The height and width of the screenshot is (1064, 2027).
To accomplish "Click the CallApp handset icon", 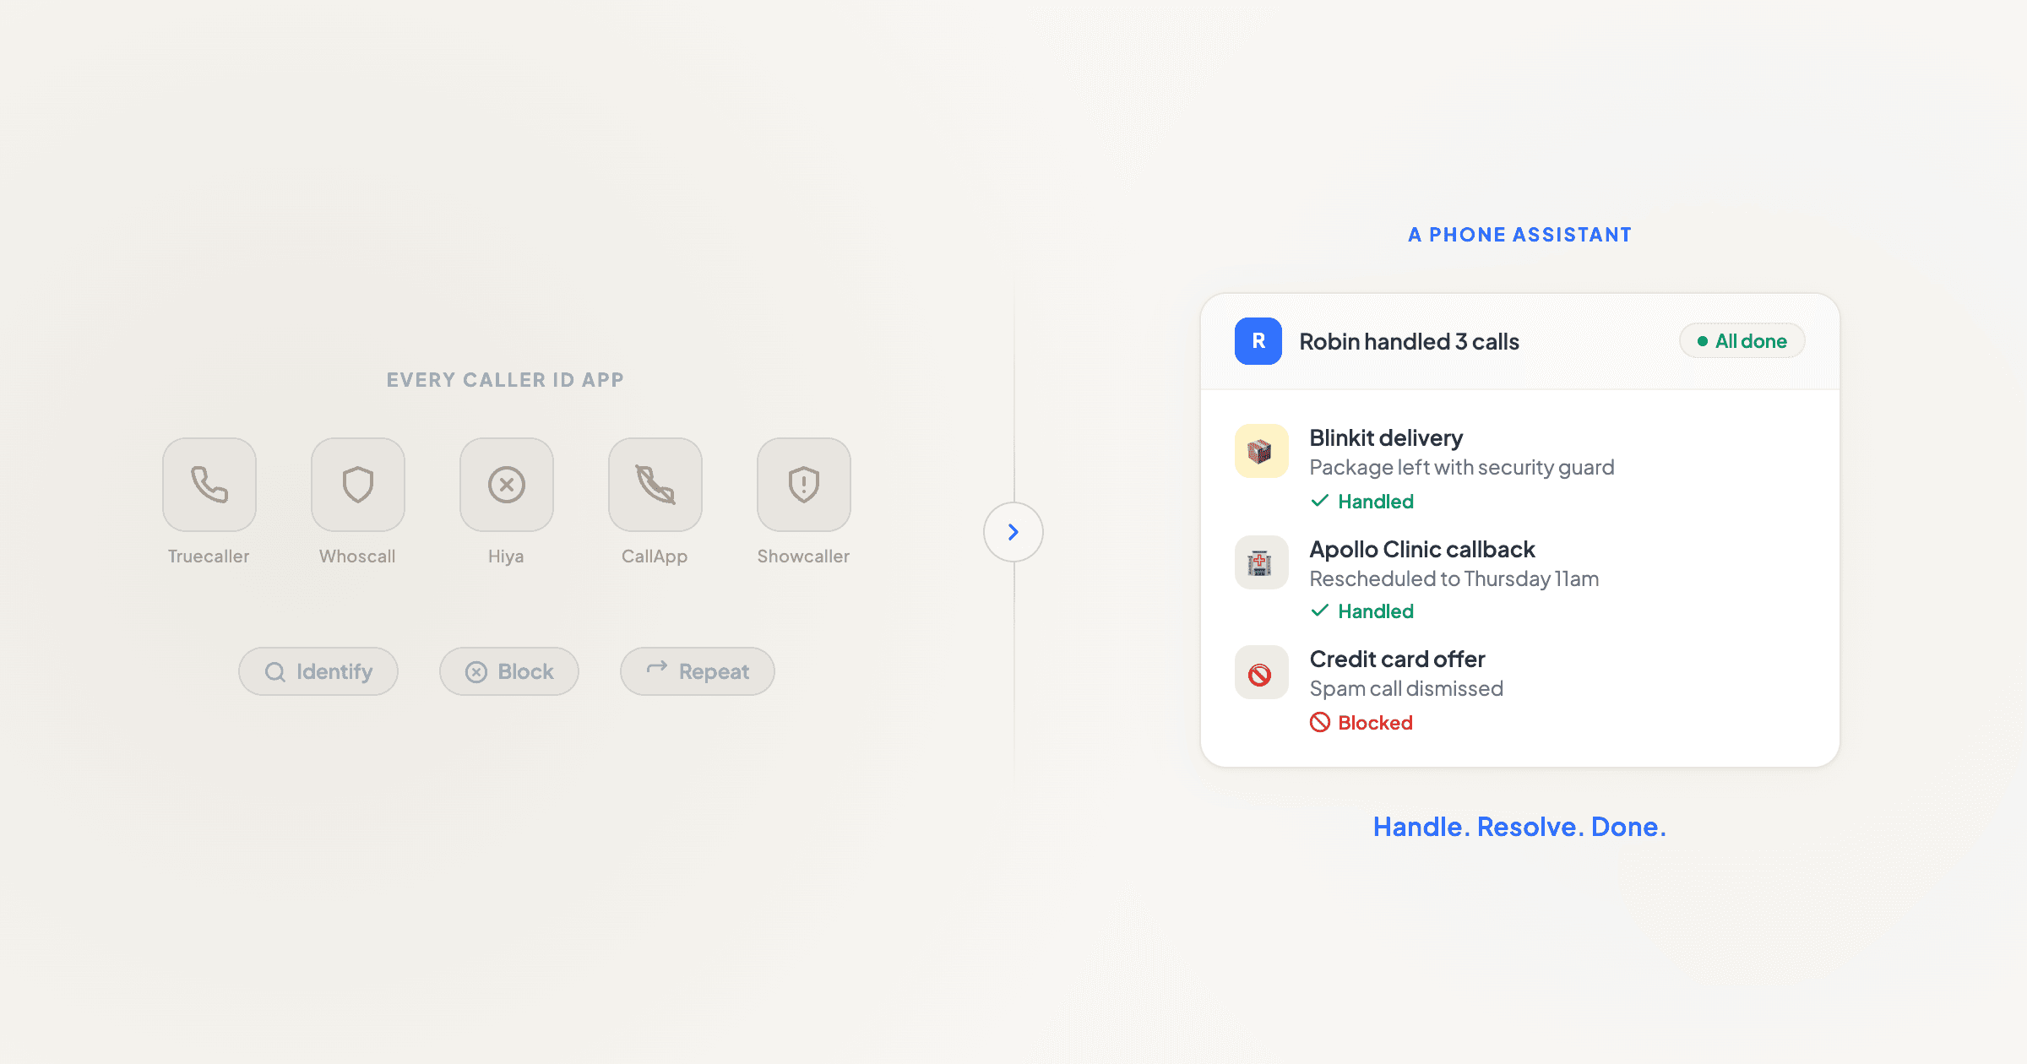I will (x=655, y=485).
